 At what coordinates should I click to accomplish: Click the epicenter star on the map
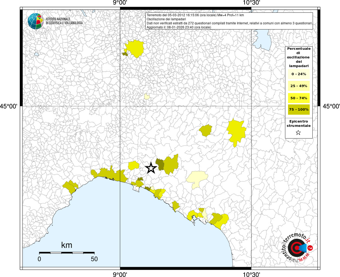pos(151,168)
